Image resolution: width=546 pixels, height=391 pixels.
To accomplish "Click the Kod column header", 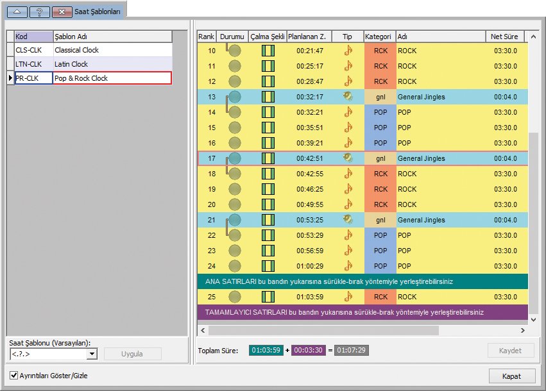I will [x=34, y=37].
